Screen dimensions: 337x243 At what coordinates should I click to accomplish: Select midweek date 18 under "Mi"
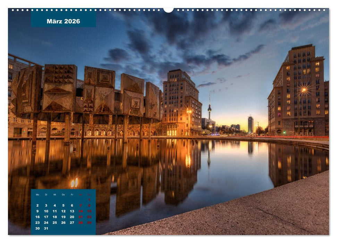coord(55,217)
